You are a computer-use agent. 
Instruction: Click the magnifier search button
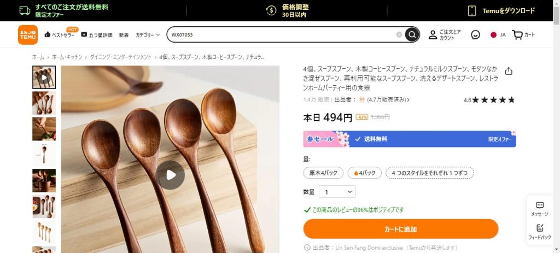point(412,35)
